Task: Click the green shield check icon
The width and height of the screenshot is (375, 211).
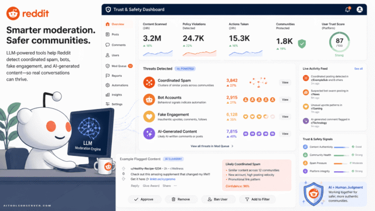Action: 302,44
